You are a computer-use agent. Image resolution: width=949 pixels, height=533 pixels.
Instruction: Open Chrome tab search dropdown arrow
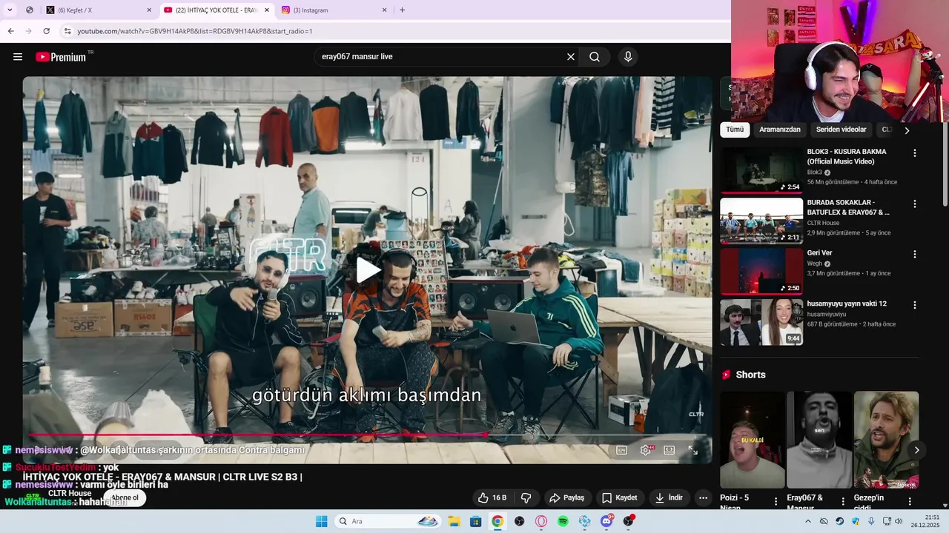point(10,10)
